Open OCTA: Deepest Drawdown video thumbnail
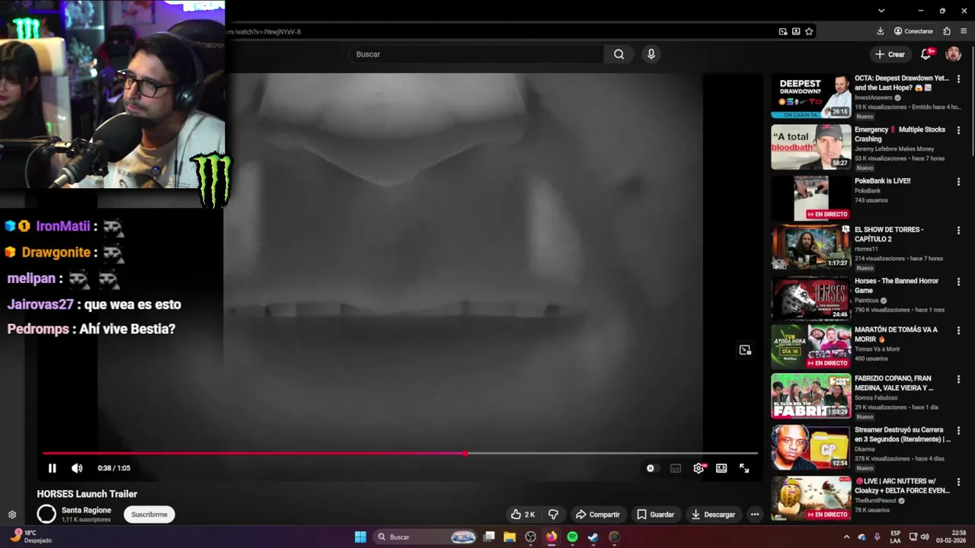This screenshot has height=548, width=975. coord(811,96)
